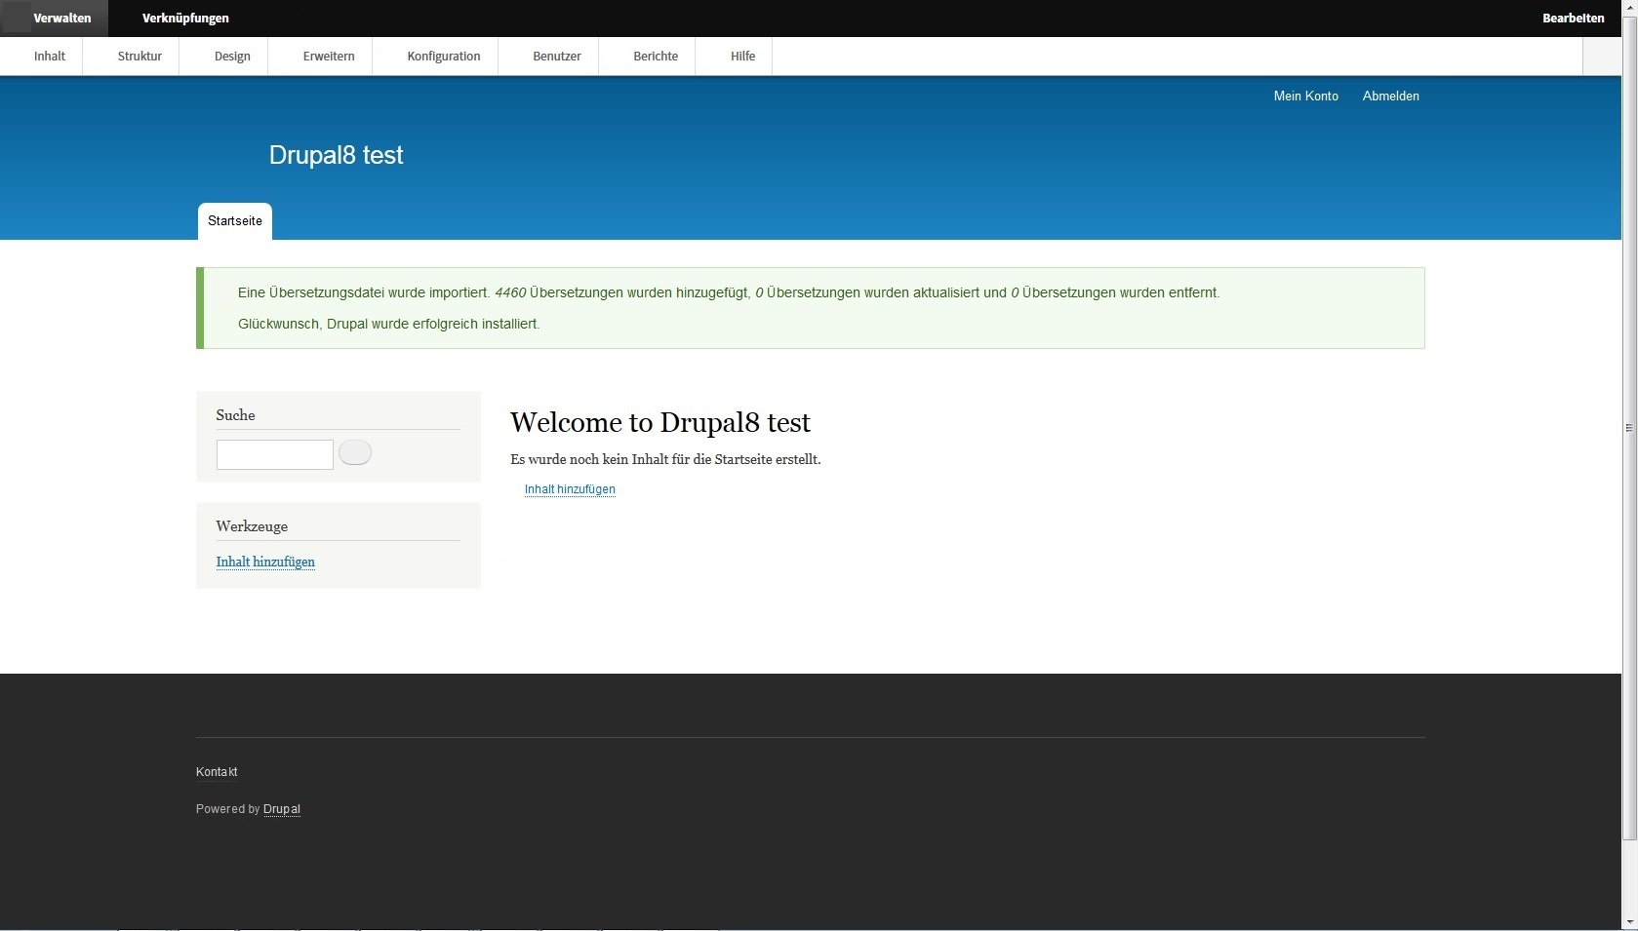The width and height of the screenshot is (1638, 931).
Task: Click Inhalt hinzufügen under welcome message
Action: (x=570, y=489)
